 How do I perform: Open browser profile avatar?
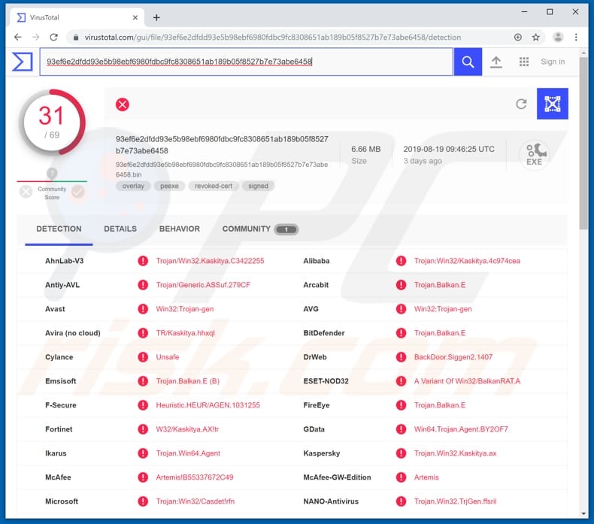[x=558, y=37]
